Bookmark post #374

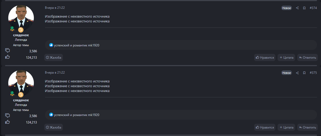click(x=304, y=8)
